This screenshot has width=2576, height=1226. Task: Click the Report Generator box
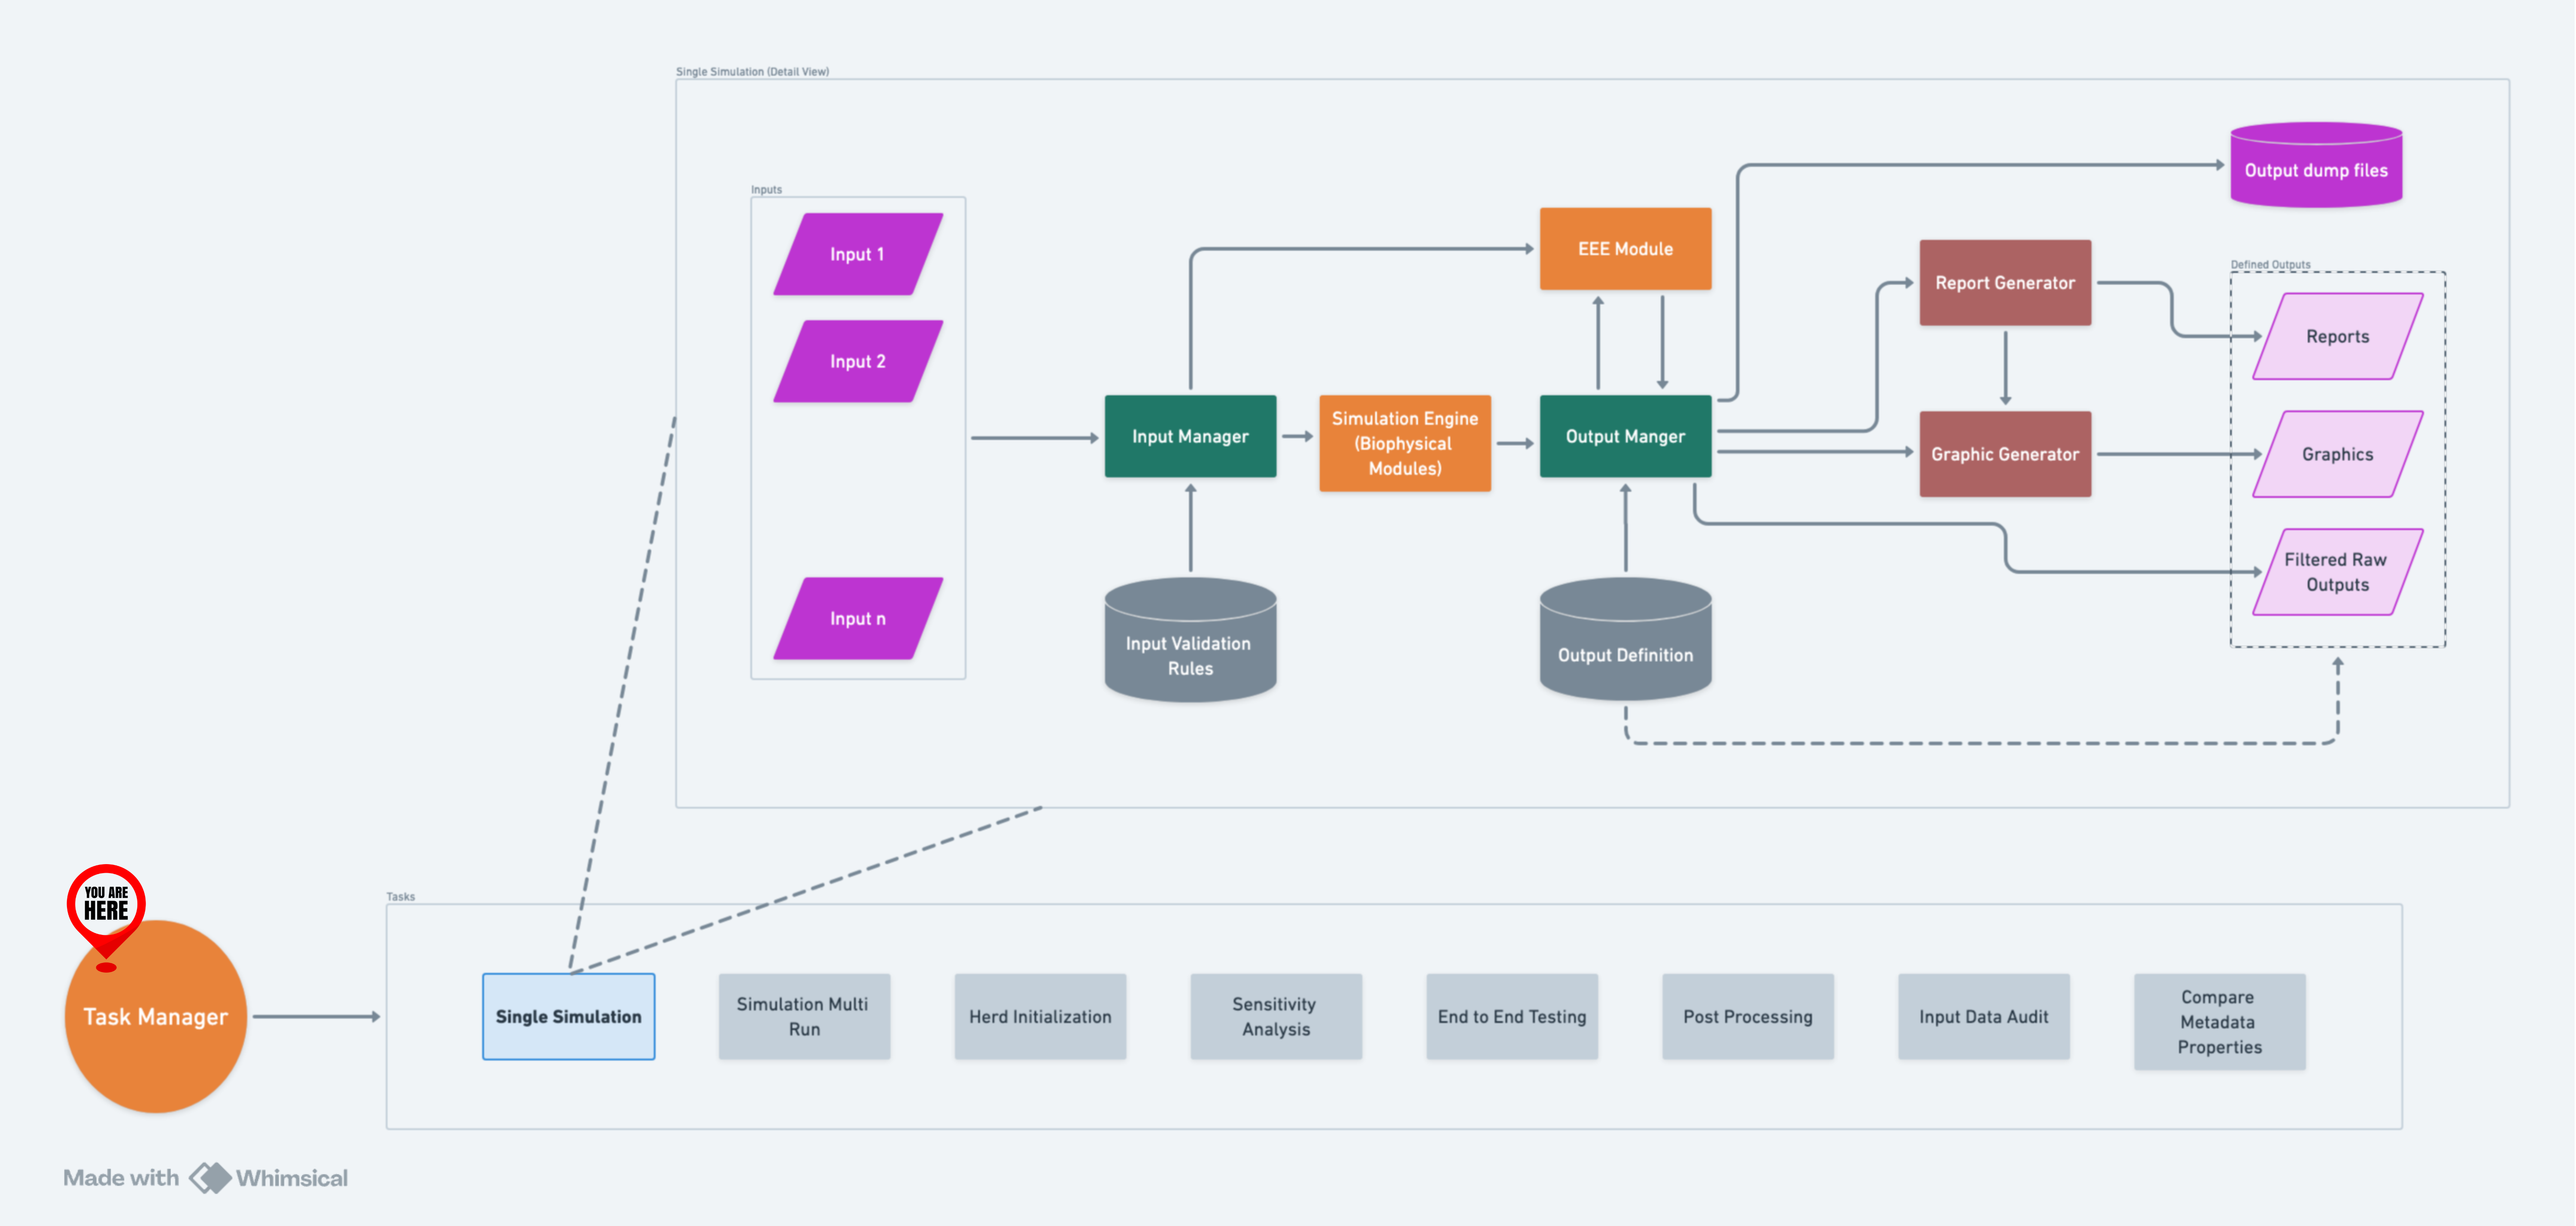(2005, 283)
